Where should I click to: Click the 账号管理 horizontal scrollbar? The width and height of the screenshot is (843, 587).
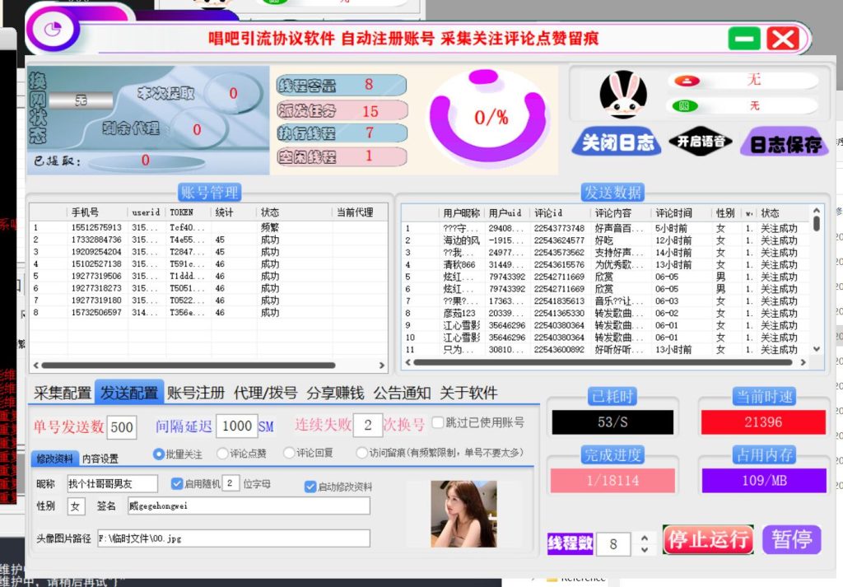pos(189,365)
